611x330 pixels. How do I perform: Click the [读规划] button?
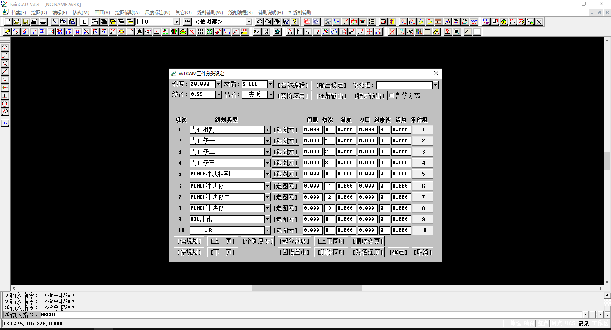[x=189, y=241]
